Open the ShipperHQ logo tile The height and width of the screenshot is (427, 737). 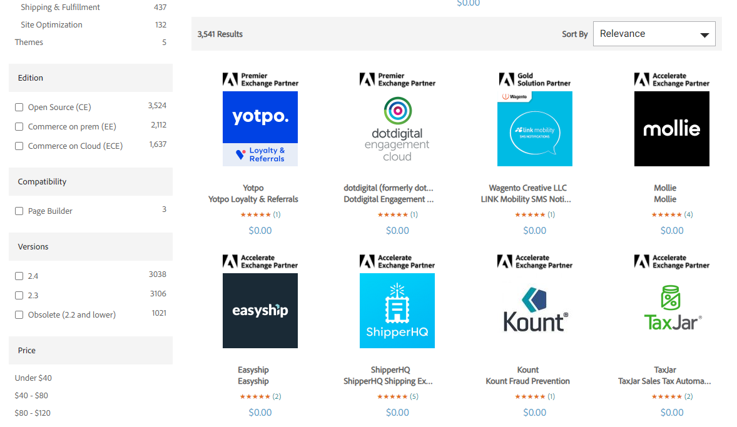[x=397, y=311]
